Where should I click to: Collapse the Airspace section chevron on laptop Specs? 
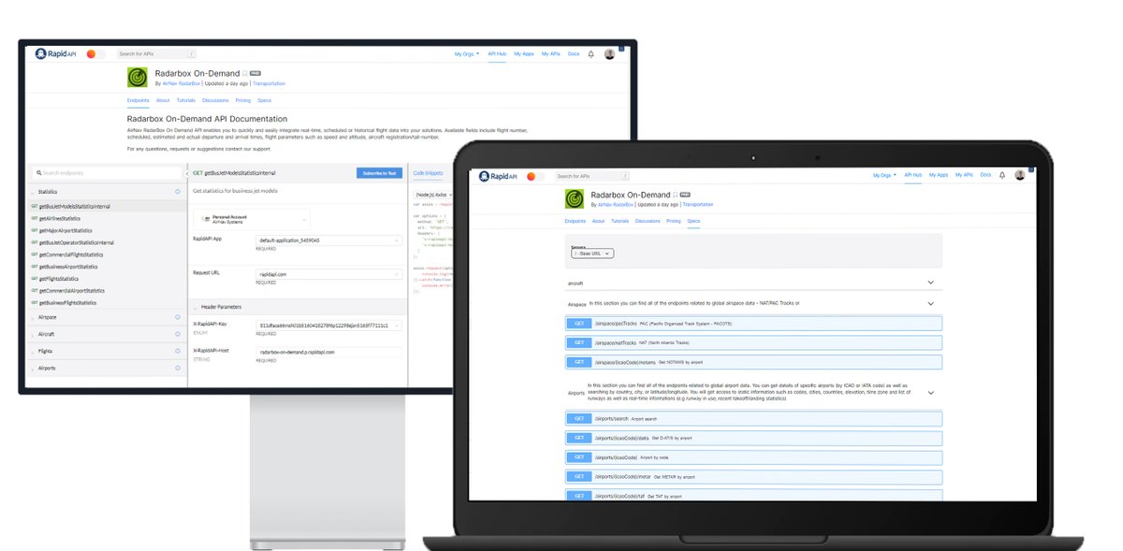930,303
